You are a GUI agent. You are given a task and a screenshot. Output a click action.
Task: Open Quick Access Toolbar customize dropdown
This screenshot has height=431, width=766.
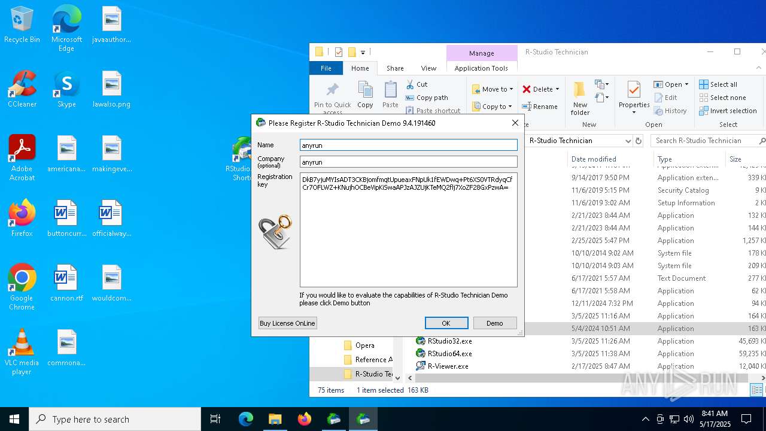tap(363, 52)
